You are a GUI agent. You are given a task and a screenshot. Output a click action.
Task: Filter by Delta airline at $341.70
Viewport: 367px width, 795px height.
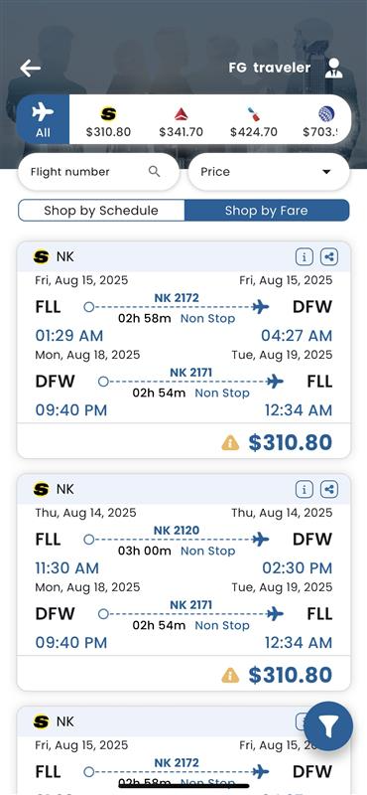(x=181, y=121)
